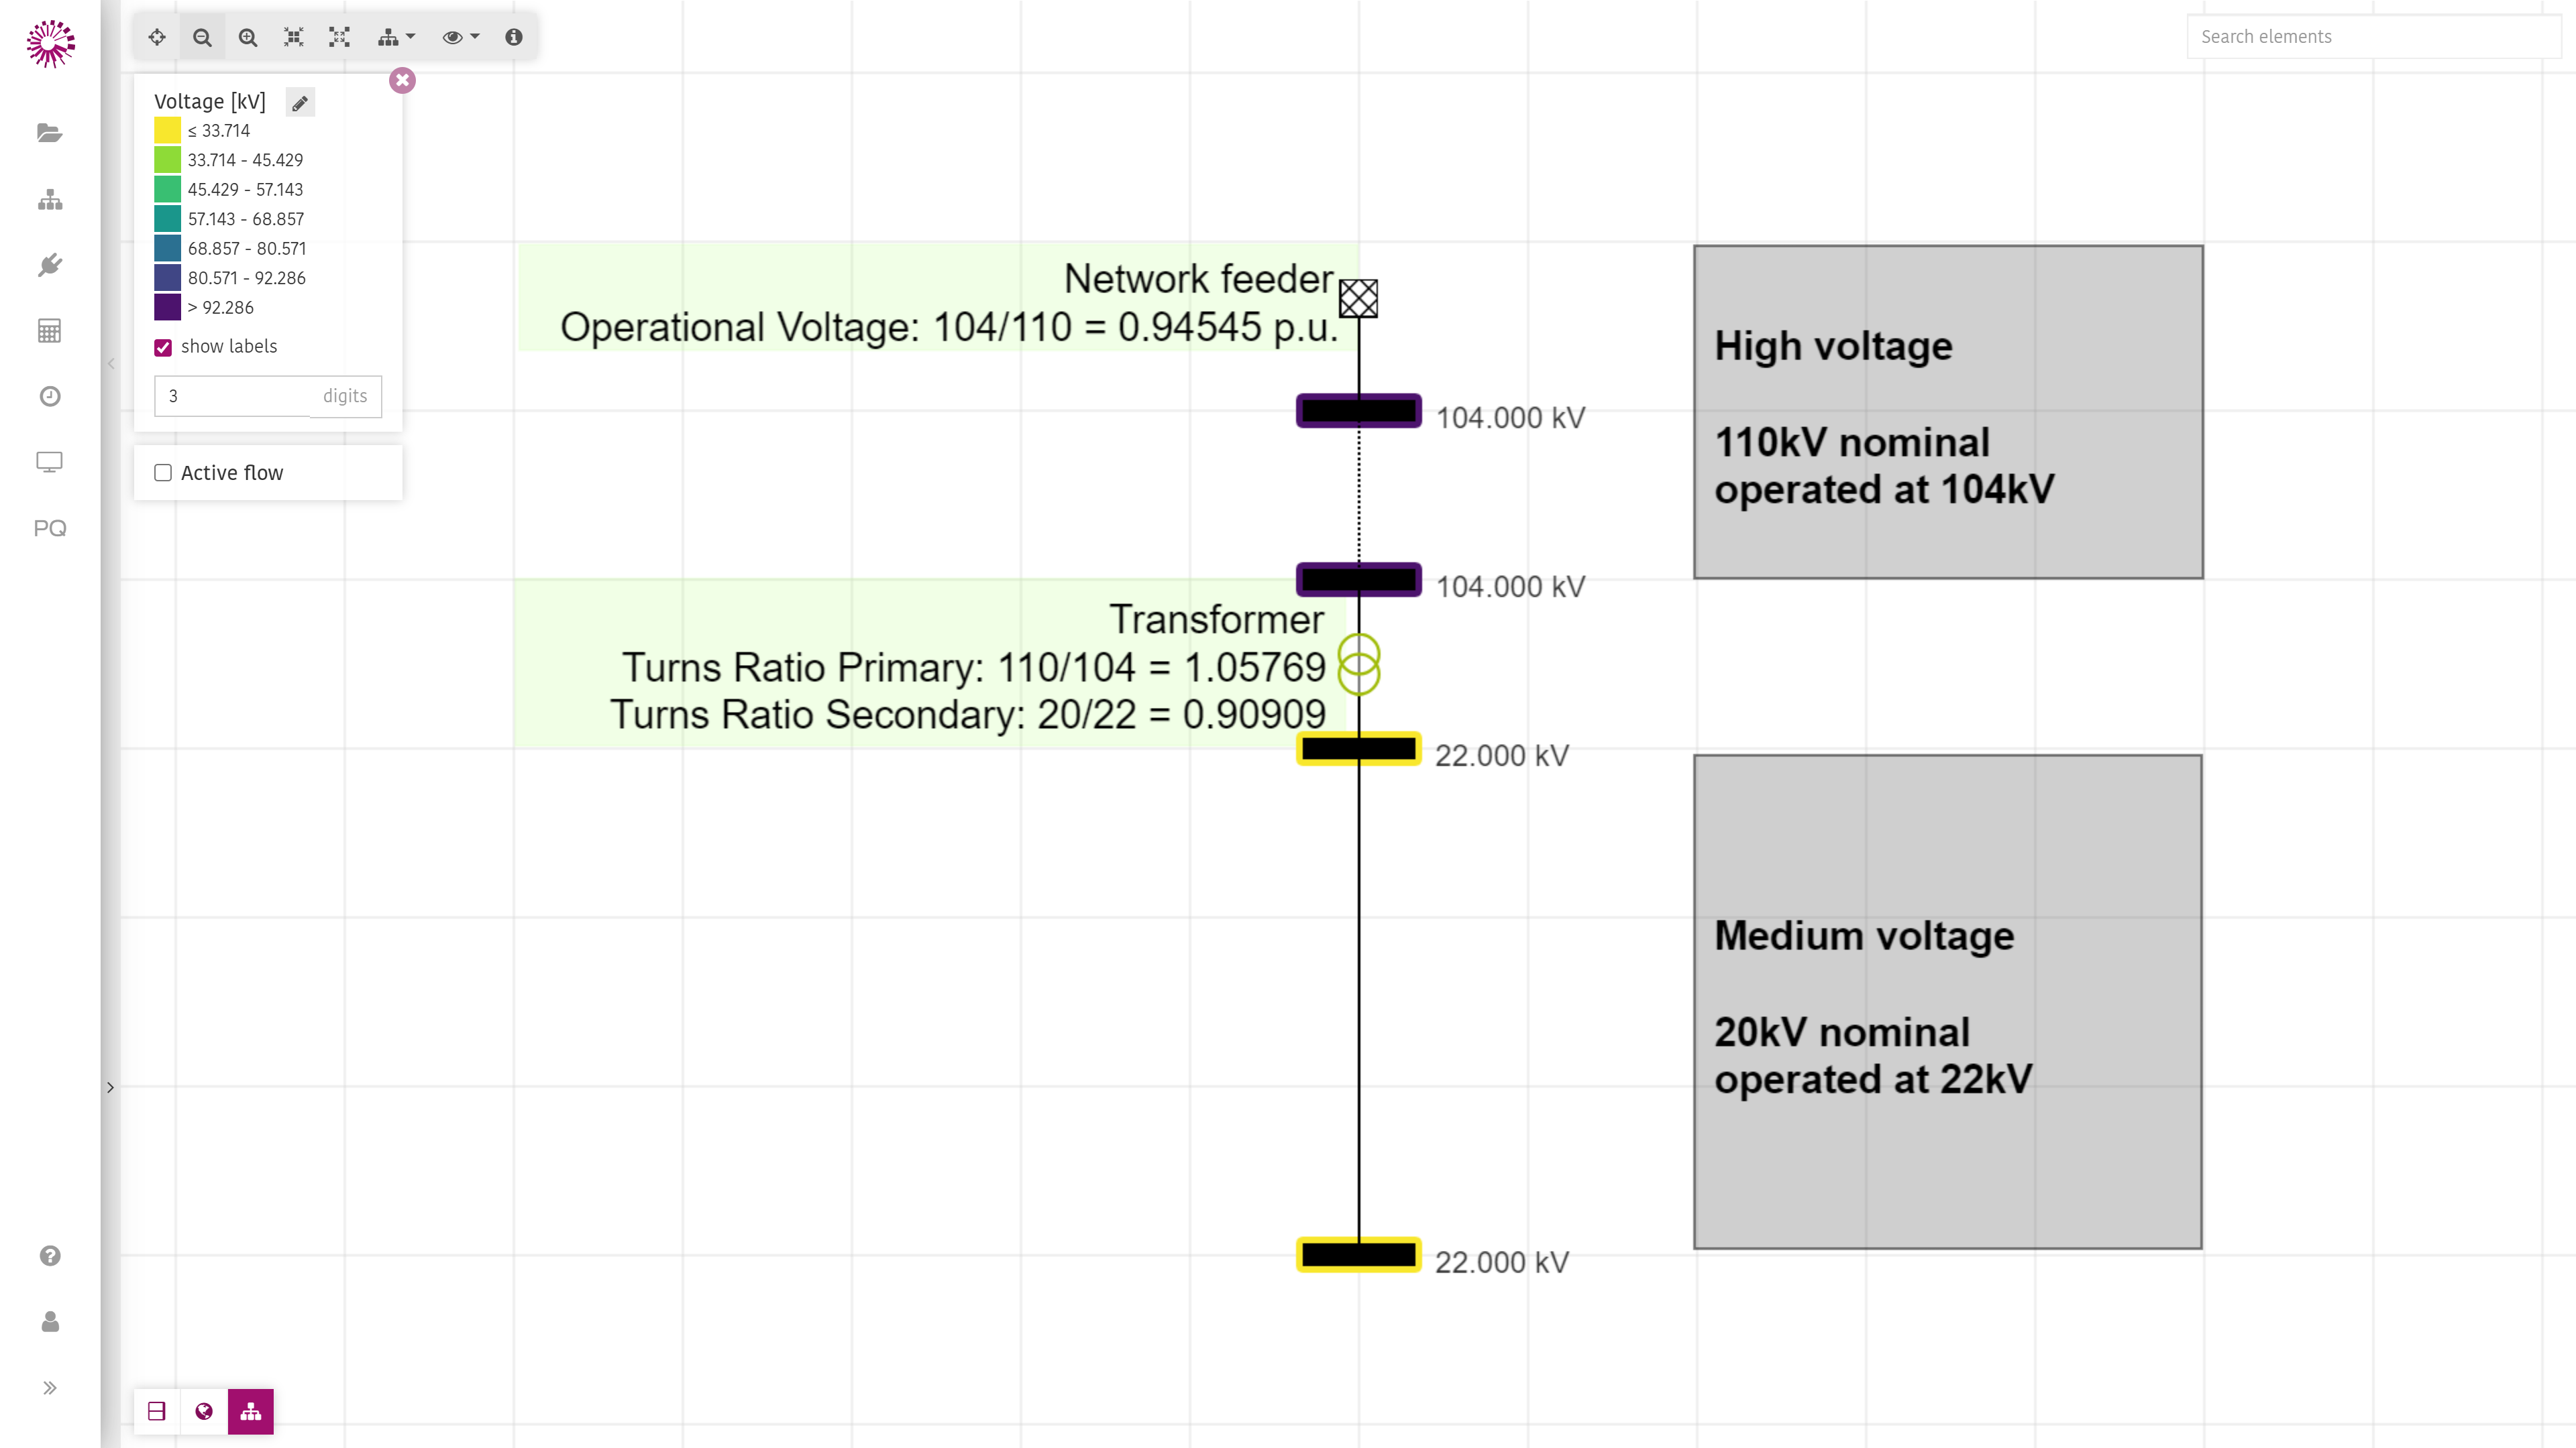
Task: Select the pan/move tool in toolbar
Action: click(x=157, y=37)
